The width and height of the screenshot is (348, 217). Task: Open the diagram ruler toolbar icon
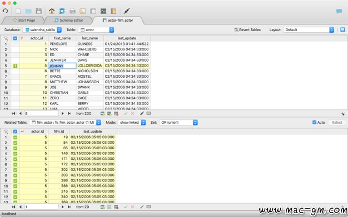click(83, 11)
